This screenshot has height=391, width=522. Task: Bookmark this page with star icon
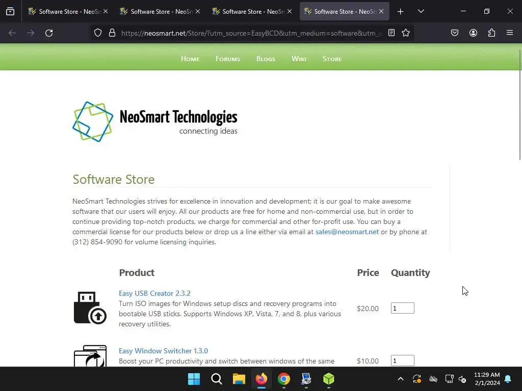click(405, 33)
